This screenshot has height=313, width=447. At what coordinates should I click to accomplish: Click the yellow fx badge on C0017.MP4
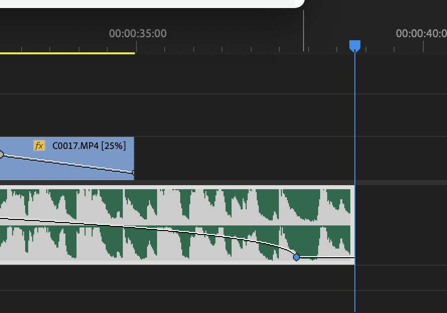(x=39, y=146)
